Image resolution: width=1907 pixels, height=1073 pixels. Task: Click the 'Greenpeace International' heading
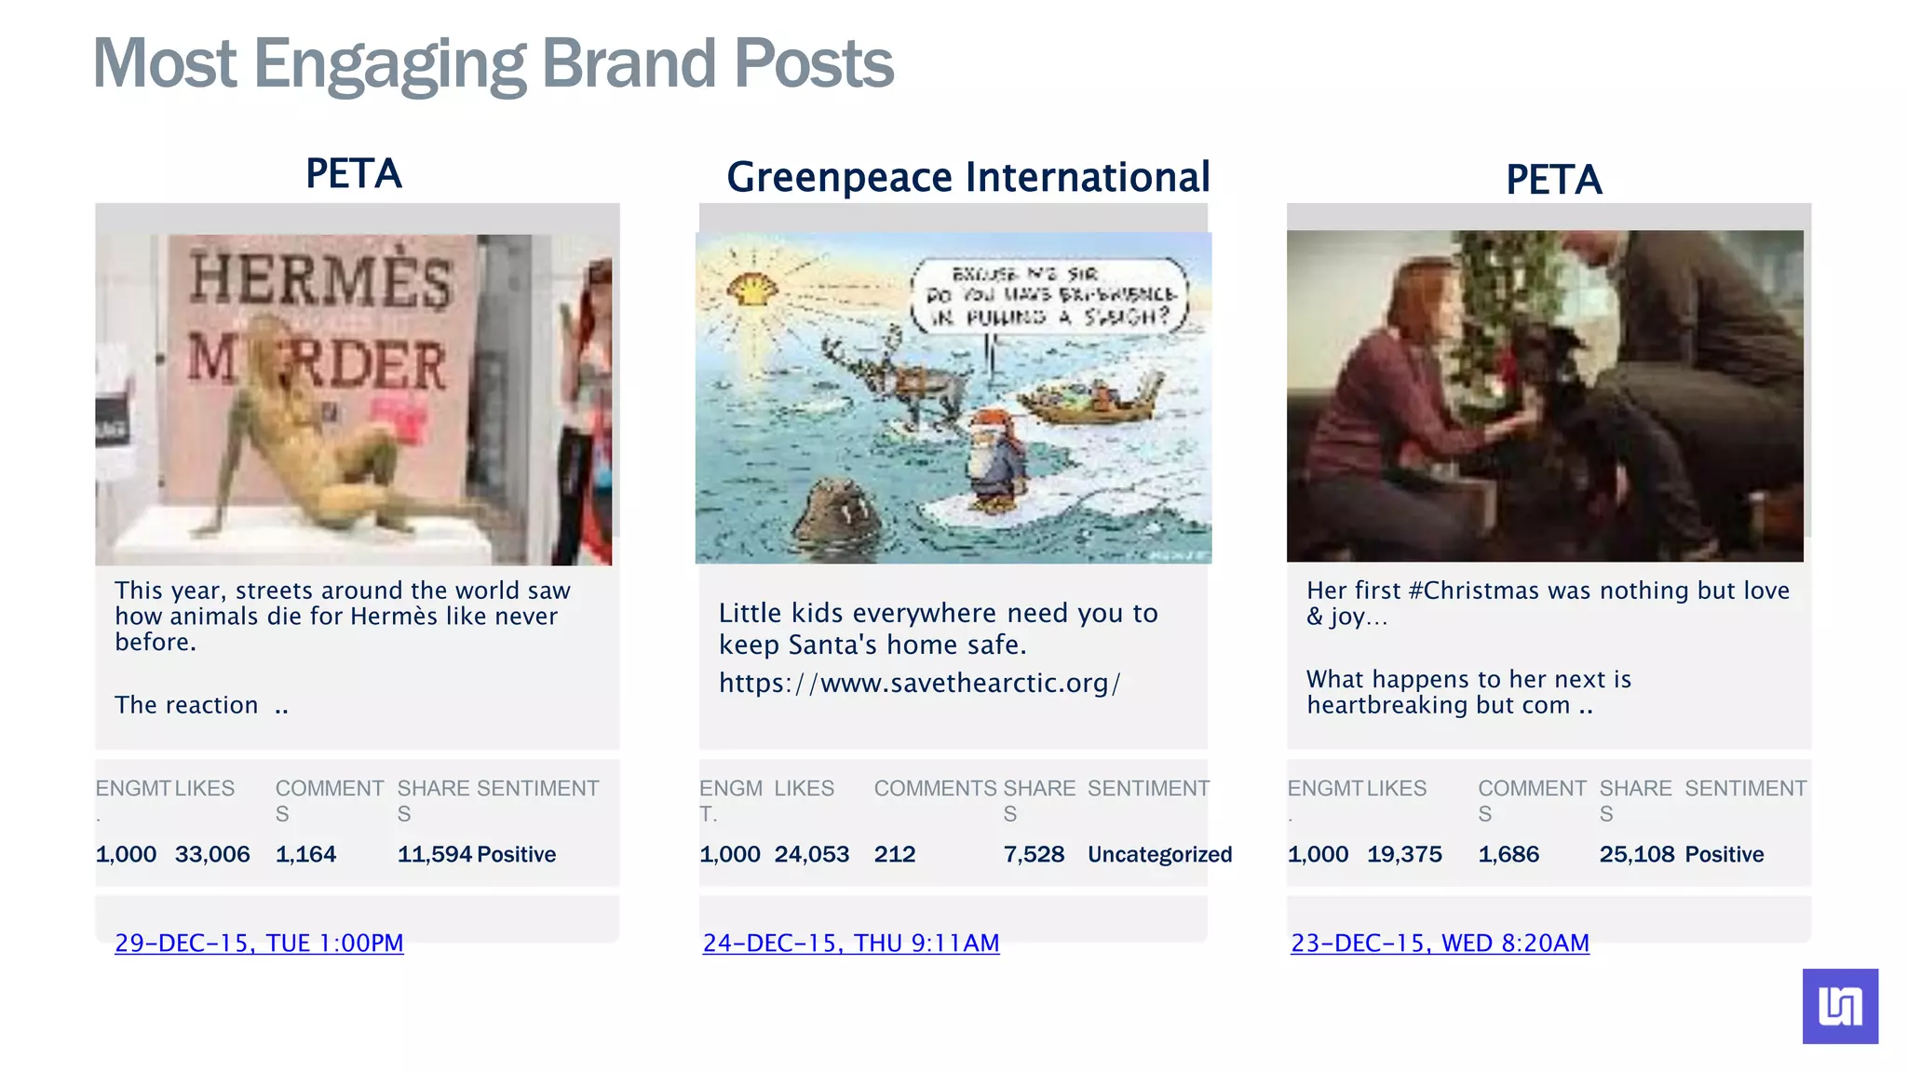tap(968, 177)
